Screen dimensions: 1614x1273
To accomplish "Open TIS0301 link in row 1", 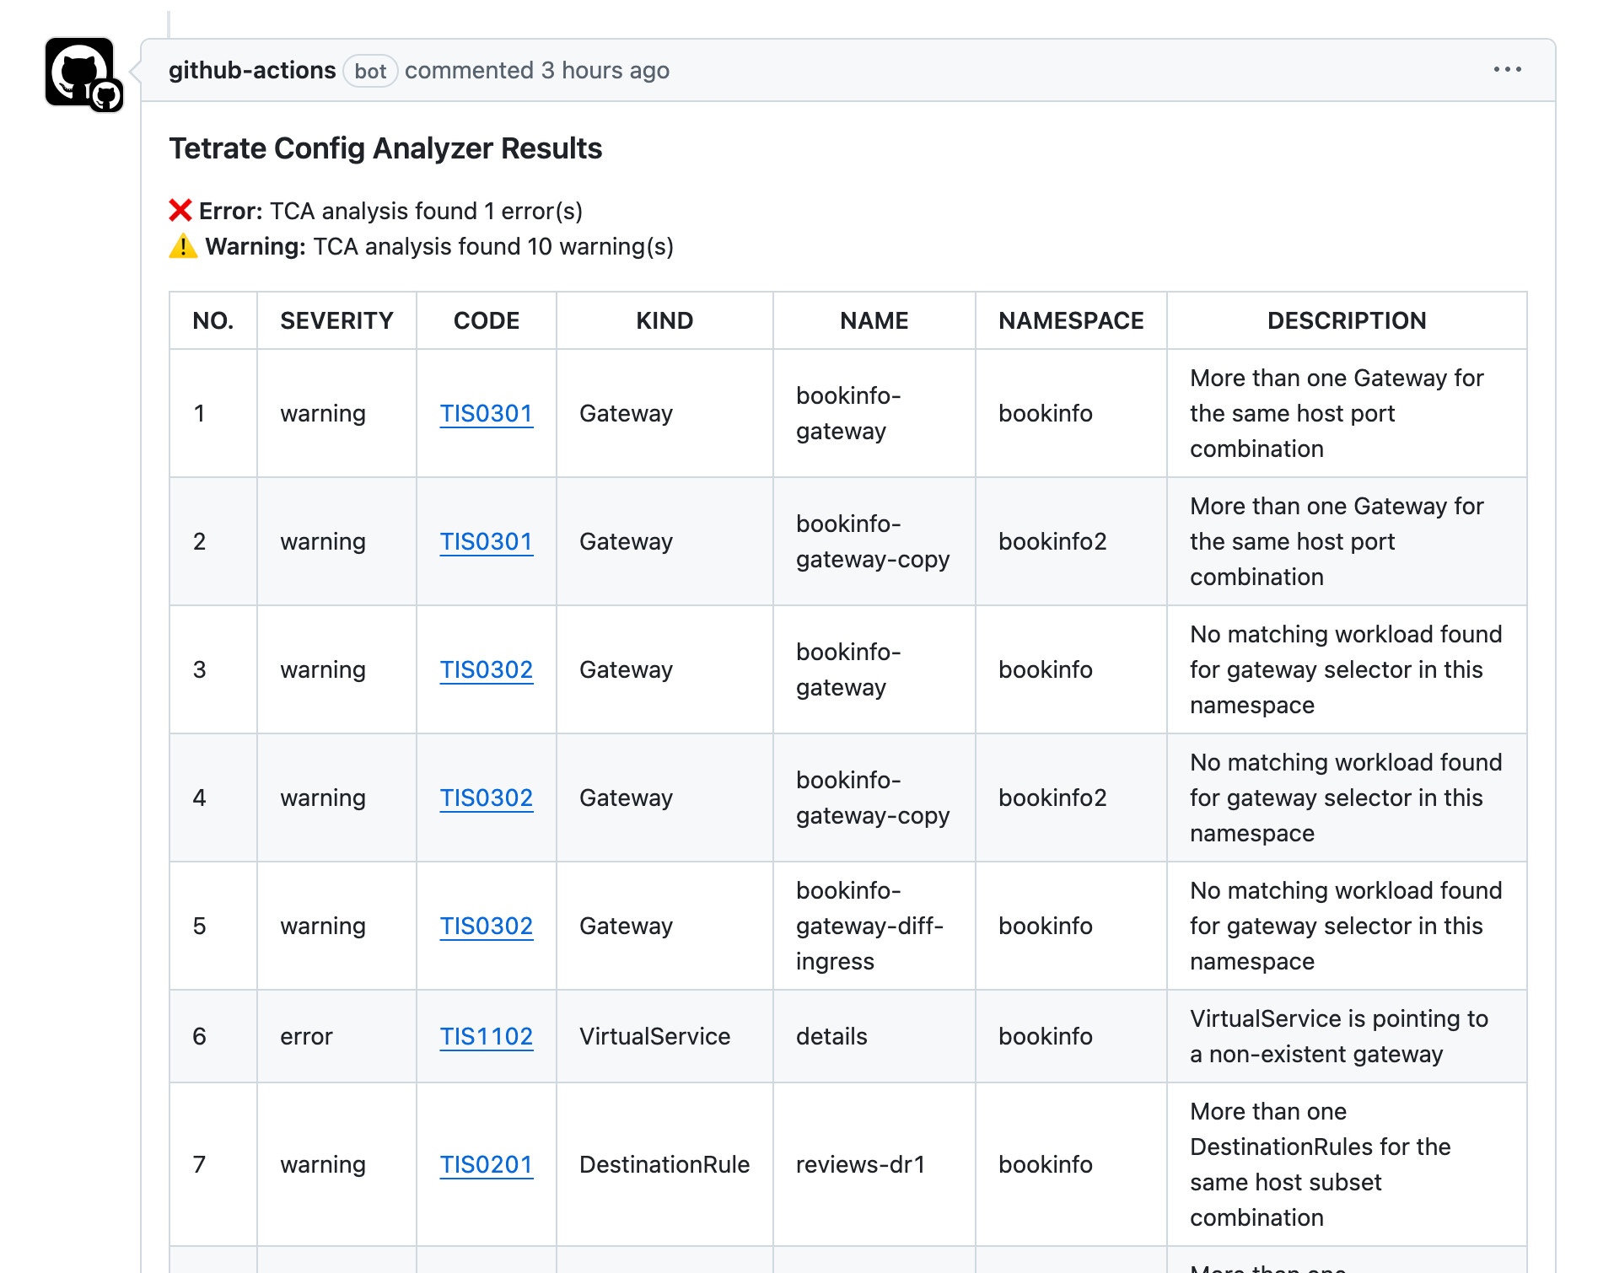I will tap(487, 413).
